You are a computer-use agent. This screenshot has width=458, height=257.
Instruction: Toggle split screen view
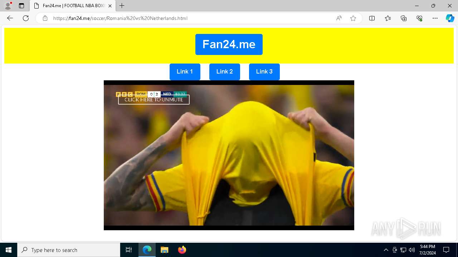click(372, 18)
